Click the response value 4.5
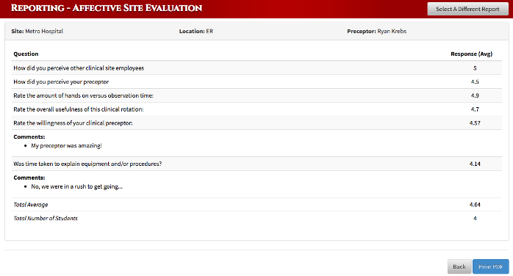 click(x=475, y=81)
